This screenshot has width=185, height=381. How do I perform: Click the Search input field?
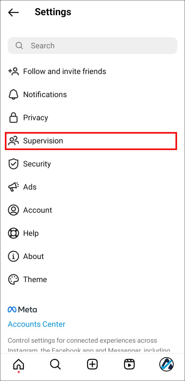(x=97, y=46)
